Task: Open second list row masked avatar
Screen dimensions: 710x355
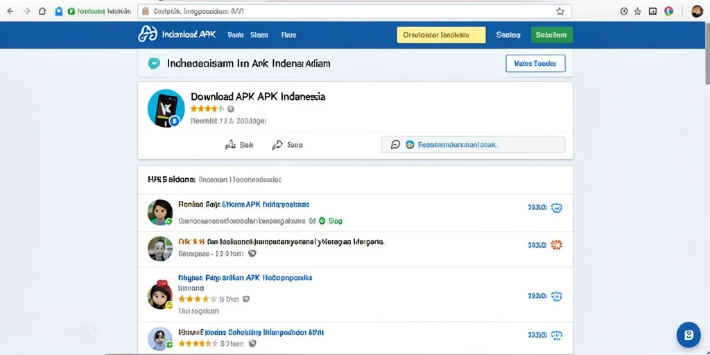Action: (x=160, y=249)
